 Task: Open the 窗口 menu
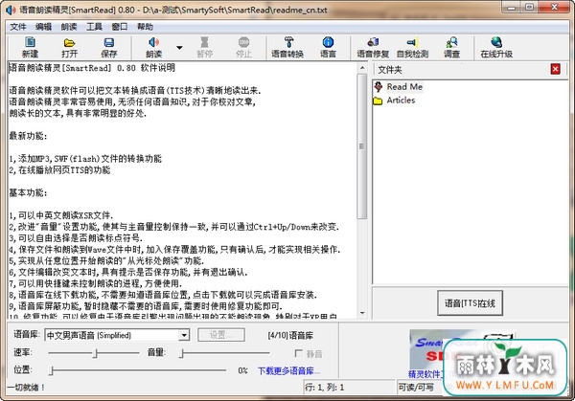point(120,27)
